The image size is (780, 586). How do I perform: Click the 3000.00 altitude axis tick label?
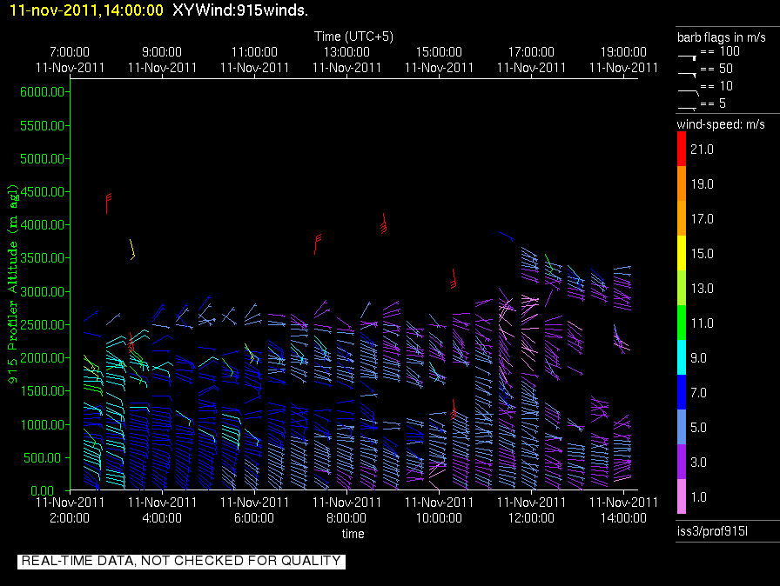pyautogui.click(x=43, y=291)
